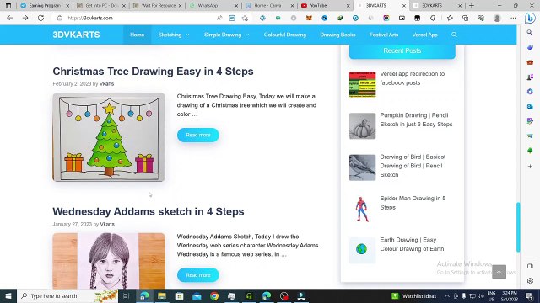
Task: Click the MetaMask fox extension icon
Action: point(309,18)
